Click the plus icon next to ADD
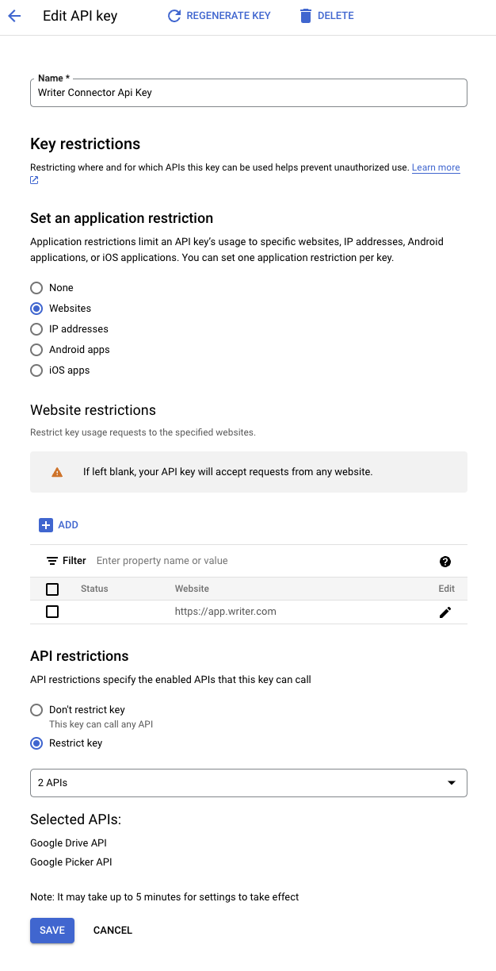 pyautogui.click(x=46, y=525)
